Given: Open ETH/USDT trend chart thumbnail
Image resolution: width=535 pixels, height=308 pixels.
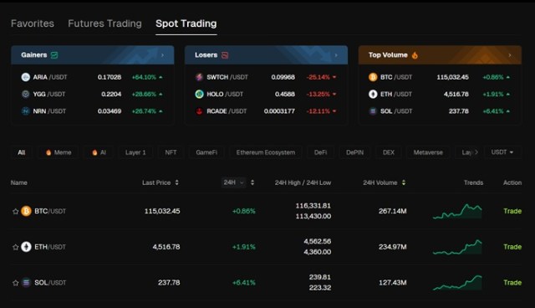Looking at the screenshot, I should click(457, 247).
